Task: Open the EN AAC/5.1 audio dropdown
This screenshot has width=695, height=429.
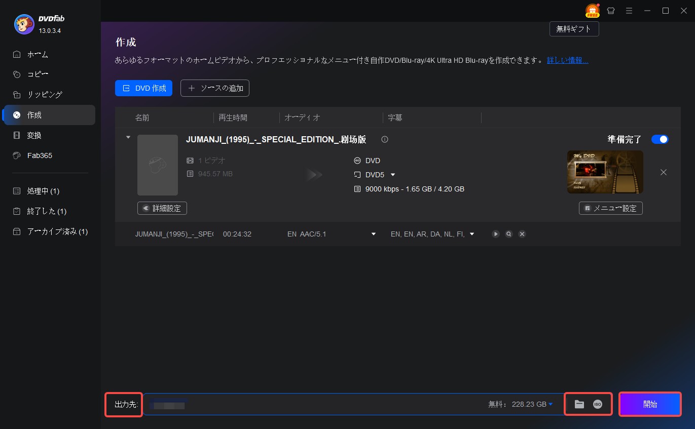Action: (x=374, y=234)
